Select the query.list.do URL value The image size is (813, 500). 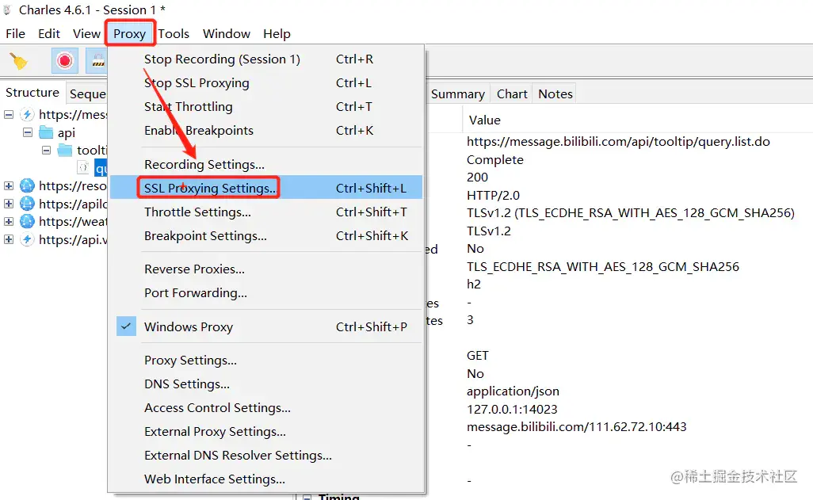[618, 142]
